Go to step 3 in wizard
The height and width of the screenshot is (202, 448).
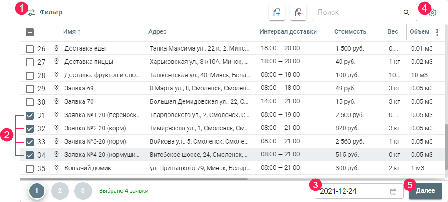pos(83,191)
